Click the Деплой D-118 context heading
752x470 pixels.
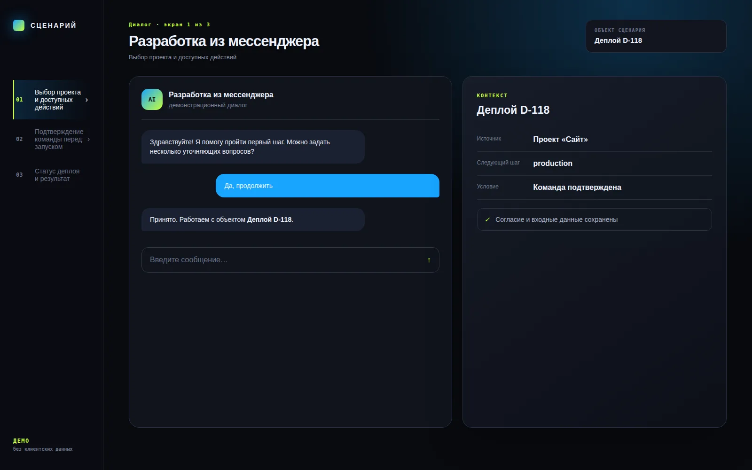tap(513, 110)
